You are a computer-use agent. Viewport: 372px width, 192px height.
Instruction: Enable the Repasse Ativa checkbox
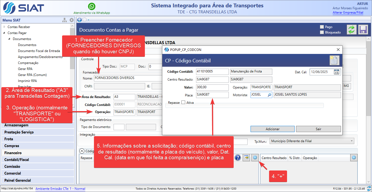pyautogui.click(x=183, y=103)
